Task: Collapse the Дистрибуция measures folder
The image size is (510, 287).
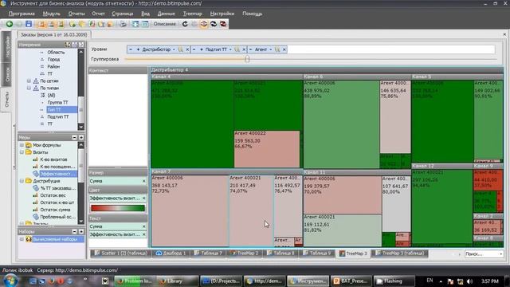Action: [x=22, y=181]
